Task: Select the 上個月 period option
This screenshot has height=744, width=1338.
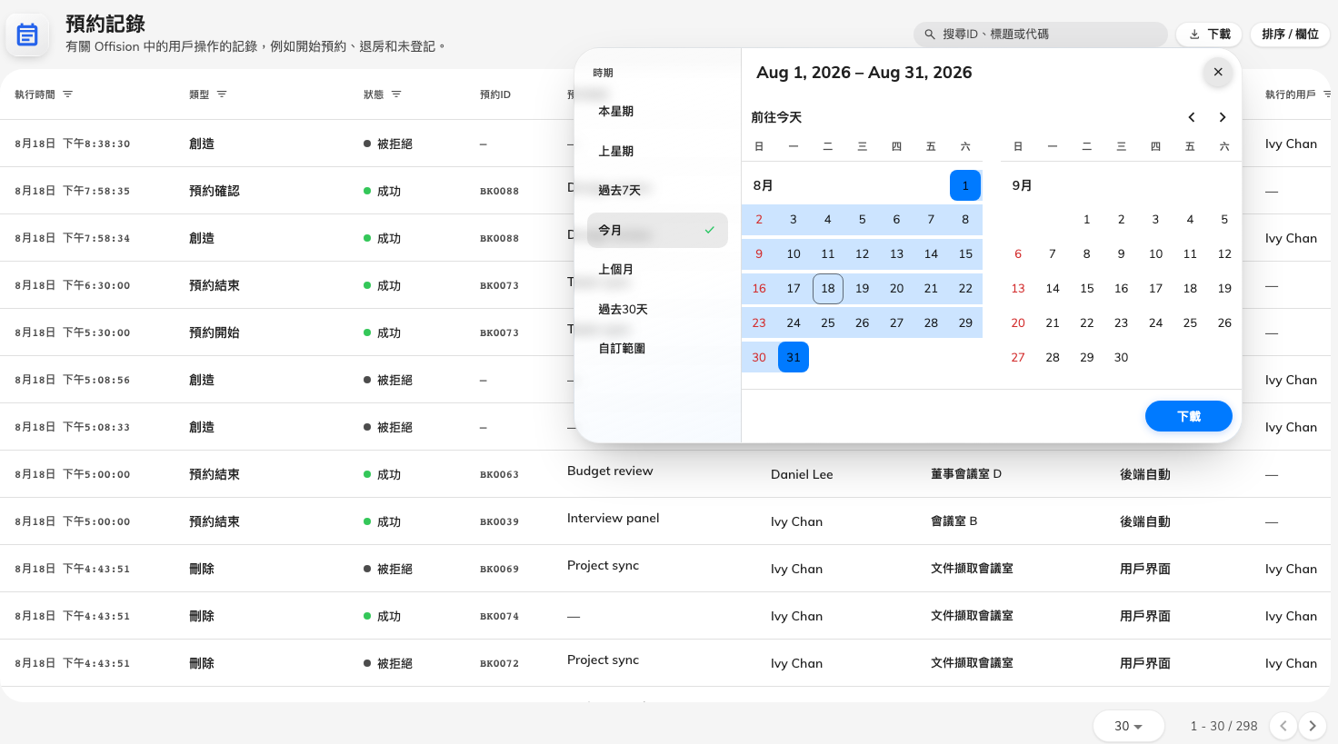Action: (x=657, y=270)
